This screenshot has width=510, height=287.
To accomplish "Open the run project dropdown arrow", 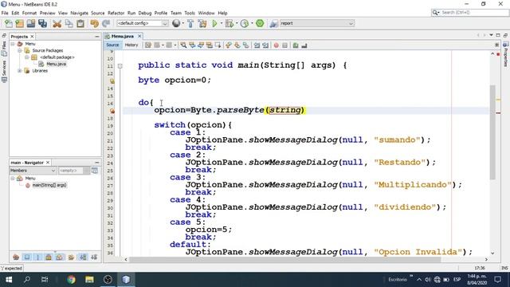I will [x=222, y=23].
